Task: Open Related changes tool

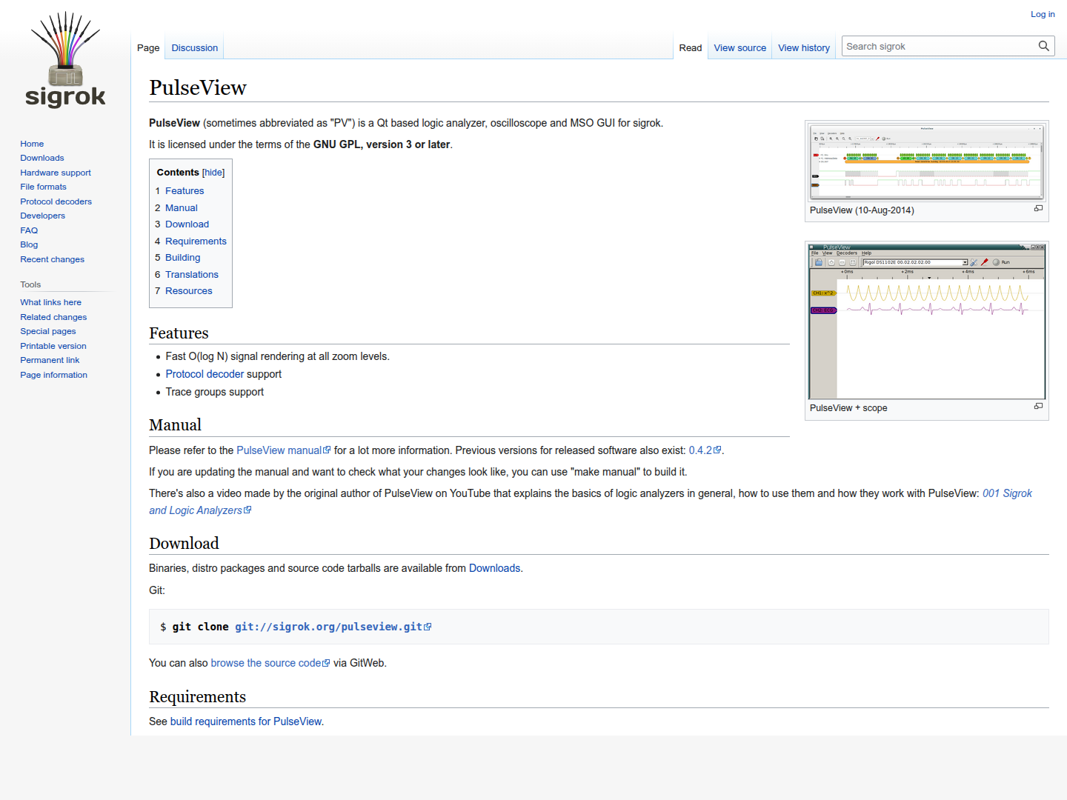Action: (x=53, y=317)
